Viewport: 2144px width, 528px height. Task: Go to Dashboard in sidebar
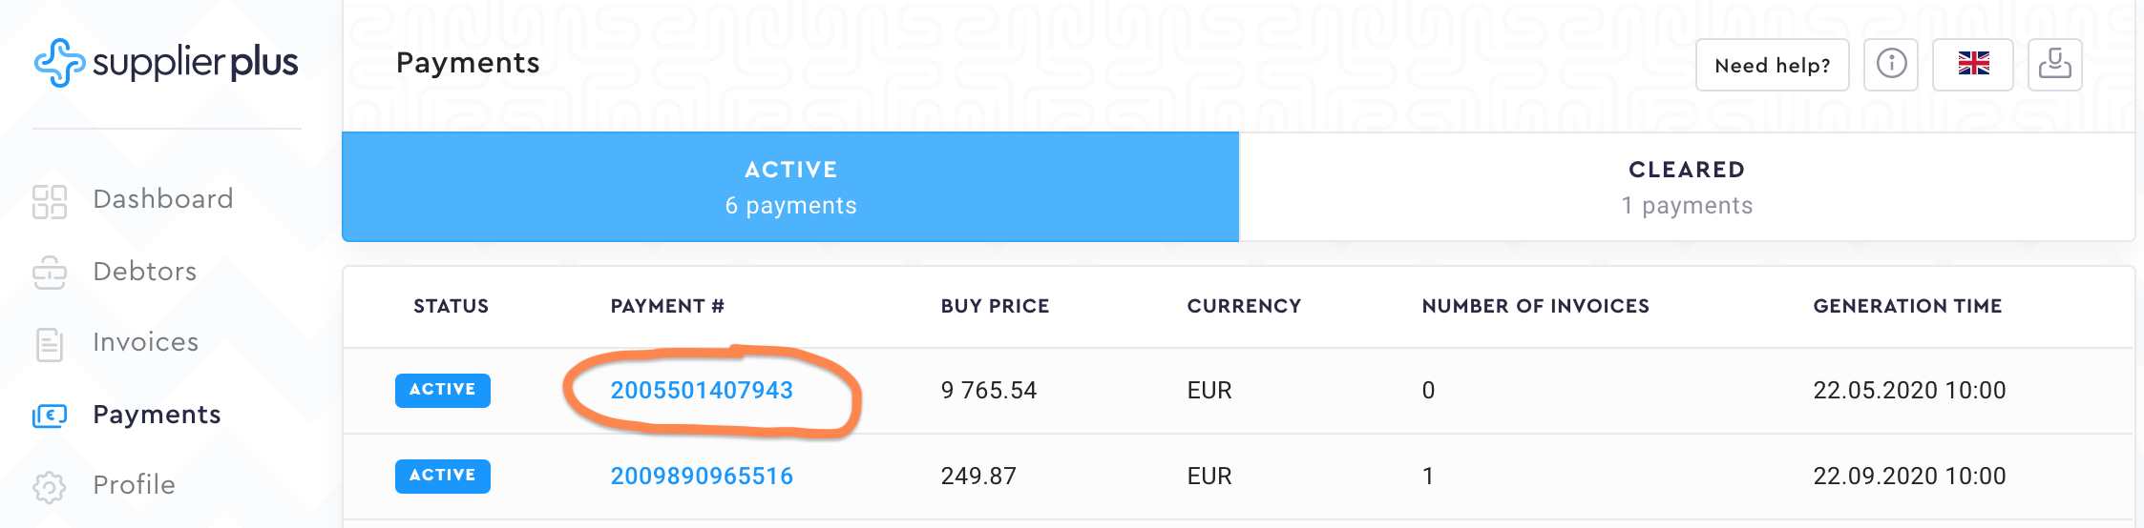pyautogui.click(x=163, y=199)
